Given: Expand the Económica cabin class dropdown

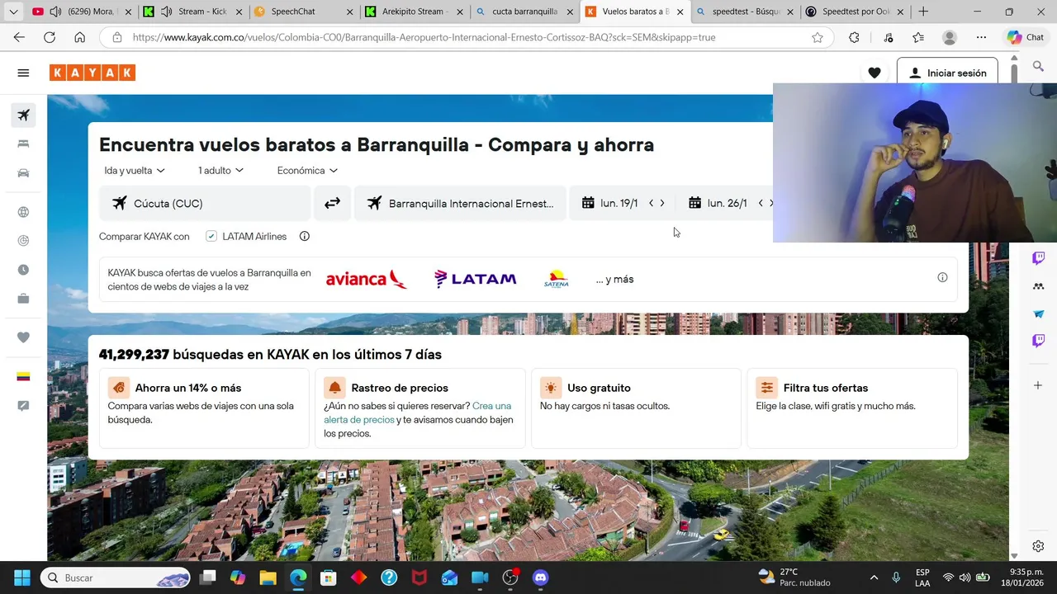Looking at the screenshot, I should [x=307, y=170].
